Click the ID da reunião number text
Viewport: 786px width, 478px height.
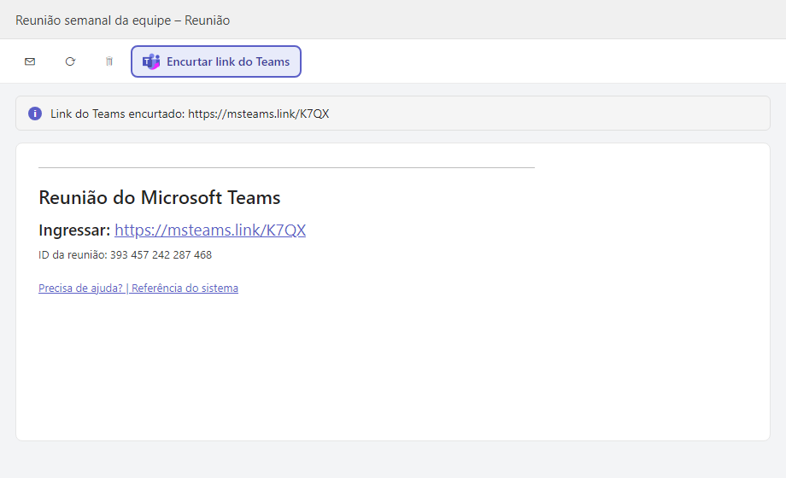coord(126,255)
